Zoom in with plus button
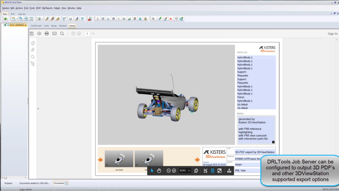This screenshot has height=191, width=339. [x=174, y=171]
